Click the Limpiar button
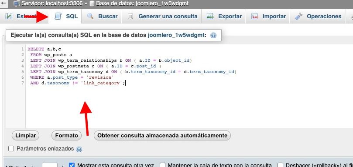This screenshot has width=353, height=167. pos(25,136)
